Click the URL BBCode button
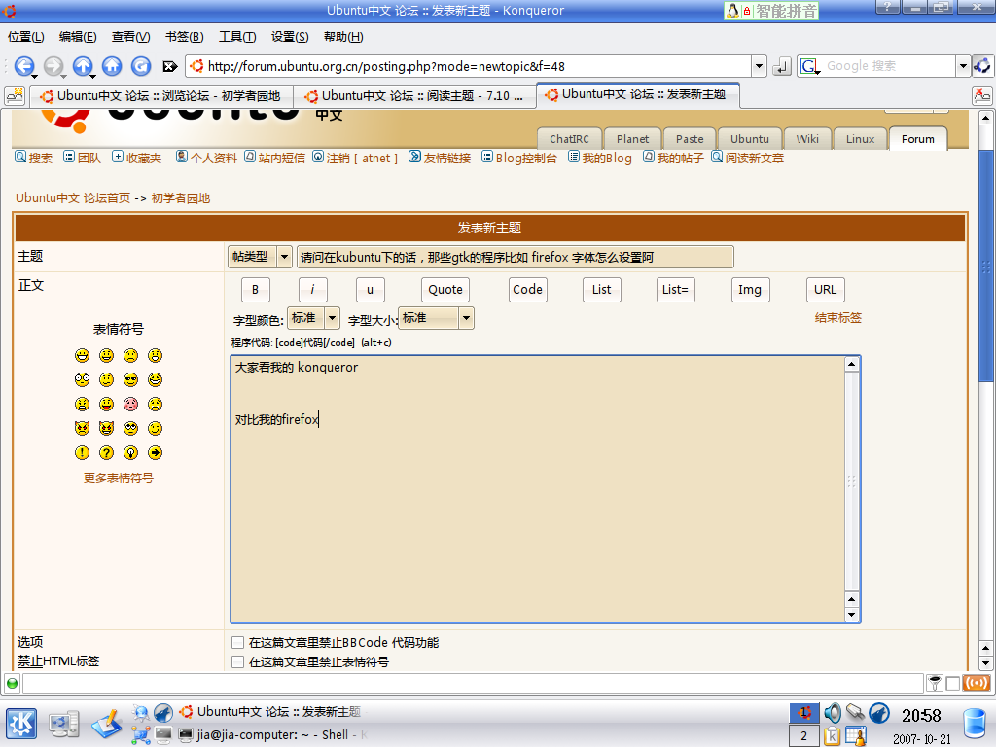 [x=826, y=290]
